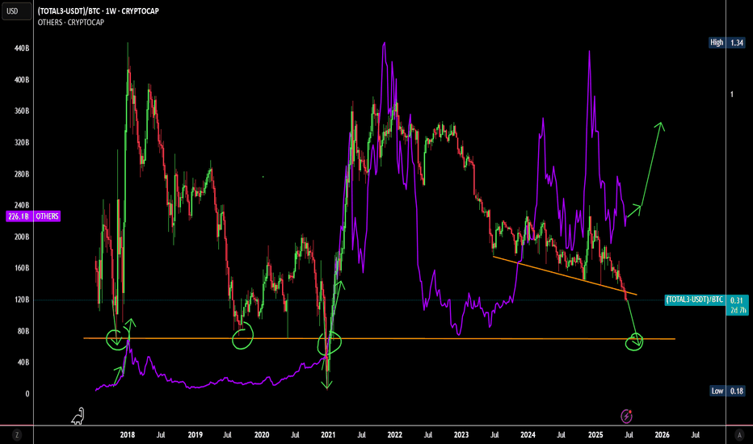Click the 2020 time axis label
The image size is (753, 444).
coord(261,435)
